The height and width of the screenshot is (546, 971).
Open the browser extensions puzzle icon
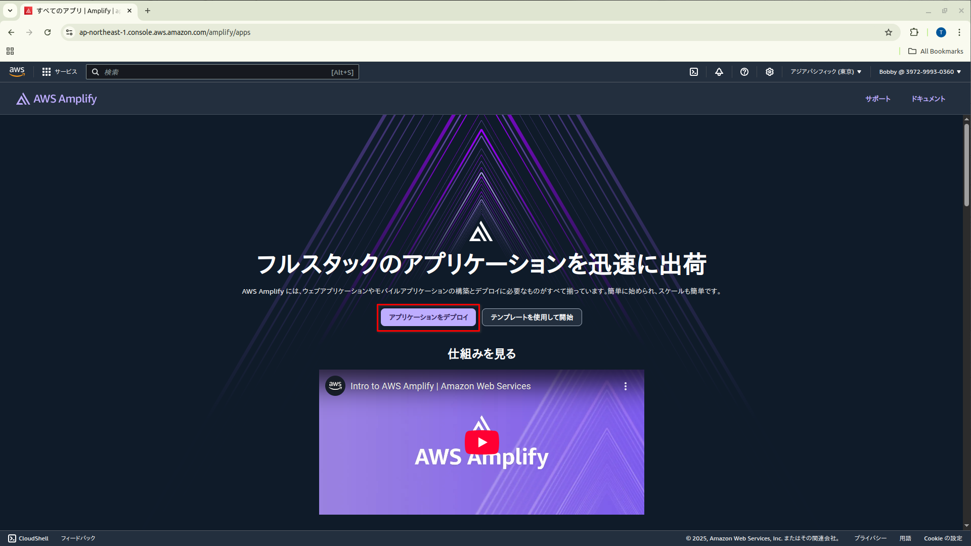(x=914, y=32)
